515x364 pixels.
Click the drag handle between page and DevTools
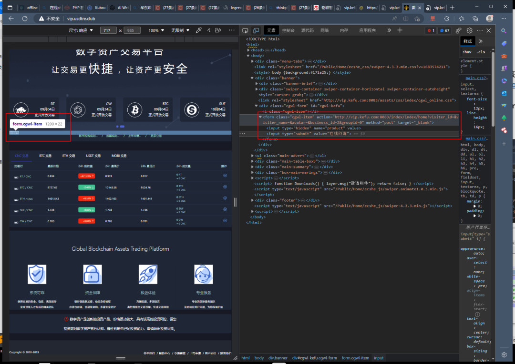click(235, 202)
